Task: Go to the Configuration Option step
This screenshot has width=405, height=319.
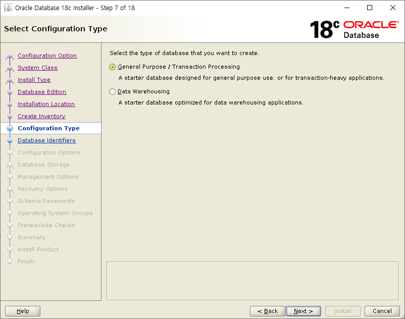Action: (47, 56)
